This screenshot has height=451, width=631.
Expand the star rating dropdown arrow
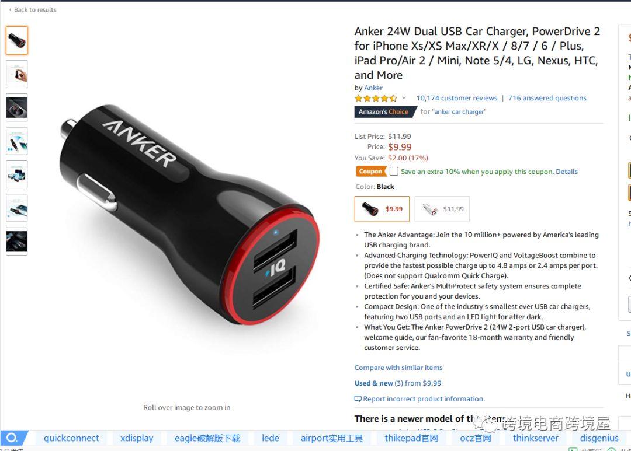(404, 97)
